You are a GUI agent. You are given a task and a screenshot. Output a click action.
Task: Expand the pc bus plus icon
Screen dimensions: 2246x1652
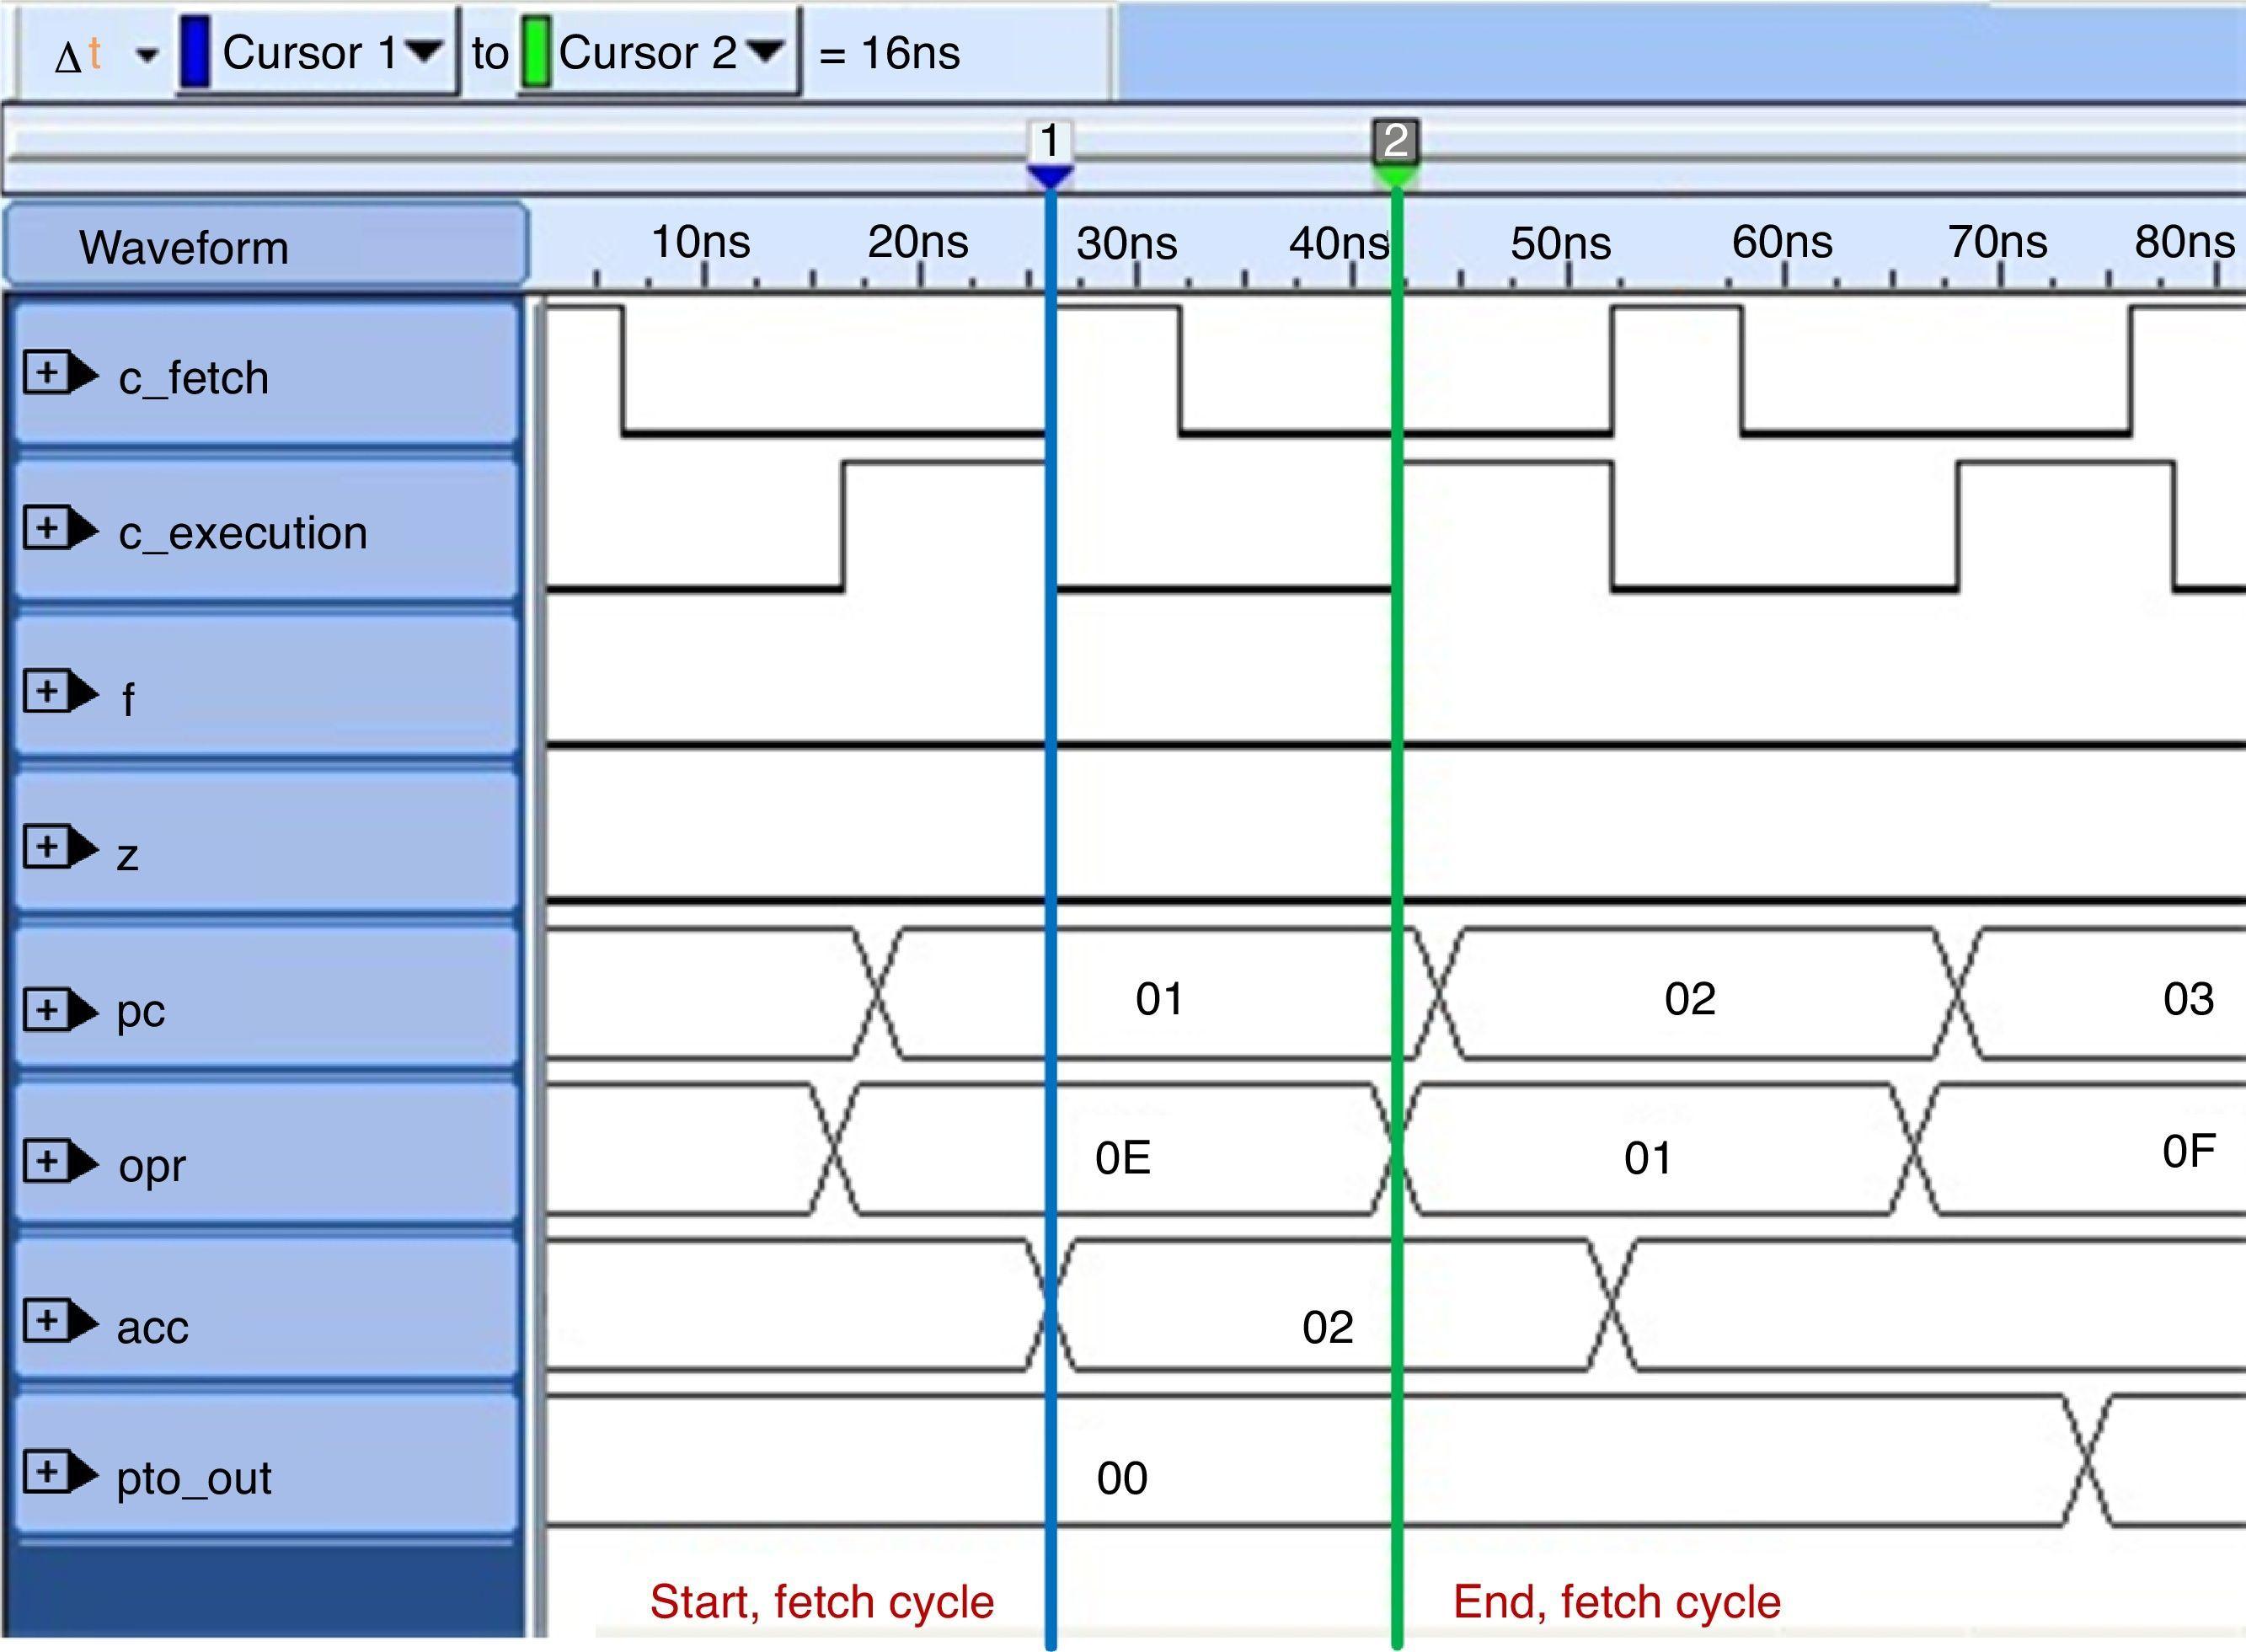46,1009
